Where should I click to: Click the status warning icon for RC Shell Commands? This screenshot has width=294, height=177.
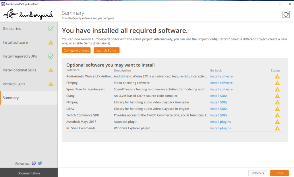[x=277, y=128]
